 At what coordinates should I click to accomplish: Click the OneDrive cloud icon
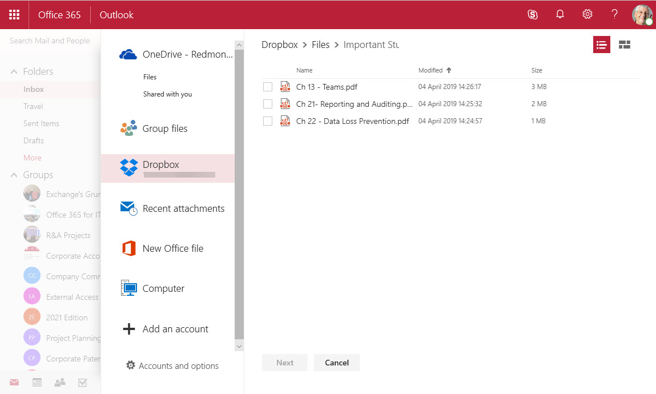click(128, 54)
